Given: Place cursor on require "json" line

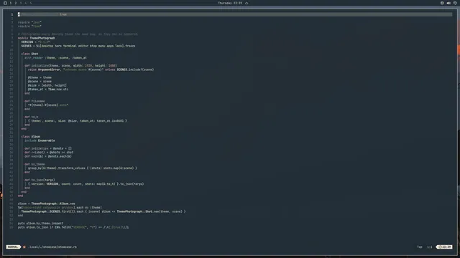Looking at the screenshot, I should 29,22.
